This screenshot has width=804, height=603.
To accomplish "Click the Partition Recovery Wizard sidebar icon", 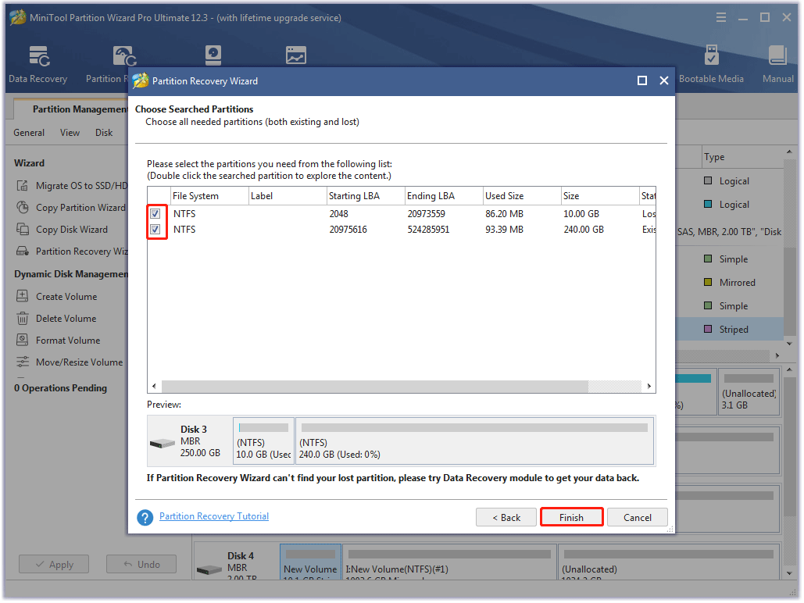I will pos(22,252).
